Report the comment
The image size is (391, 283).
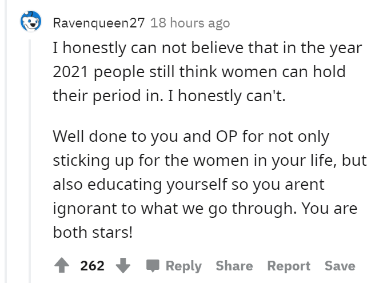pyautogui.click(x=289, y=266)
